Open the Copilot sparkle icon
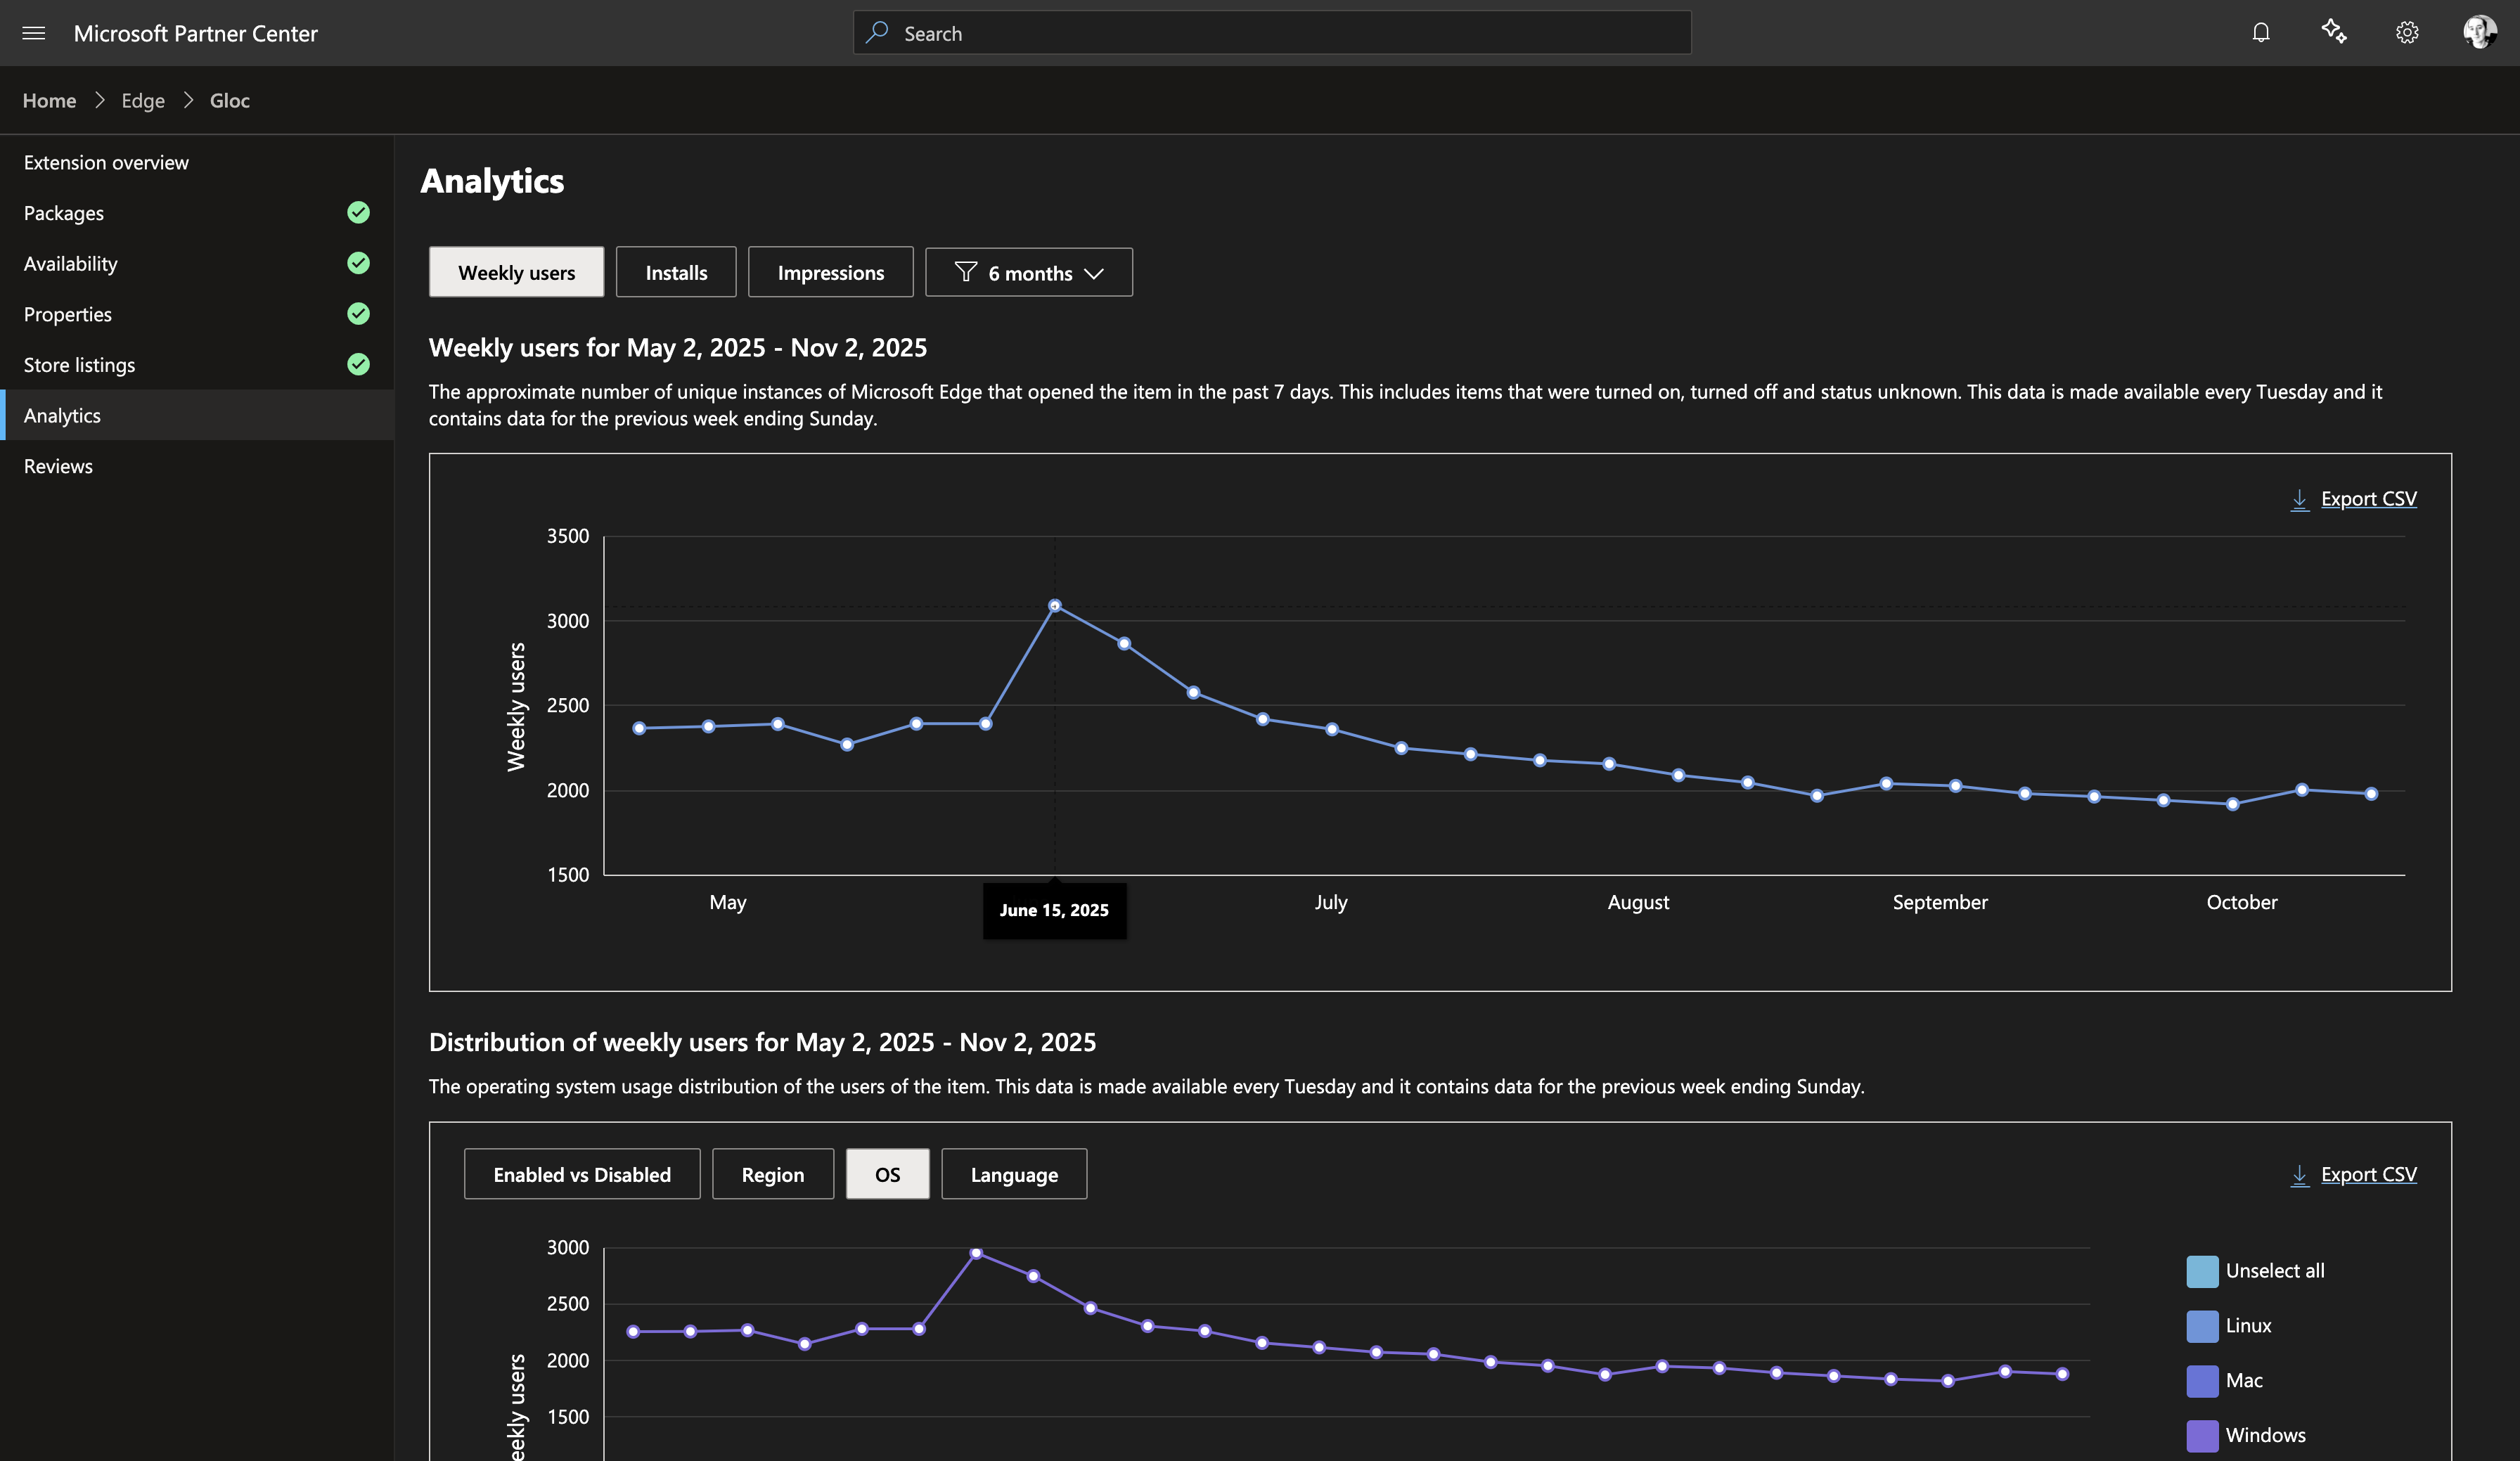Image resolution: width=2520 pixels, height=1461 pixels. [x=2333, y=32]
